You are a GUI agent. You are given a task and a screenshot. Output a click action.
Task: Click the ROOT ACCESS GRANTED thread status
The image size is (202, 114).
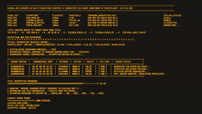pyautogui.click(x=140, y=74)
